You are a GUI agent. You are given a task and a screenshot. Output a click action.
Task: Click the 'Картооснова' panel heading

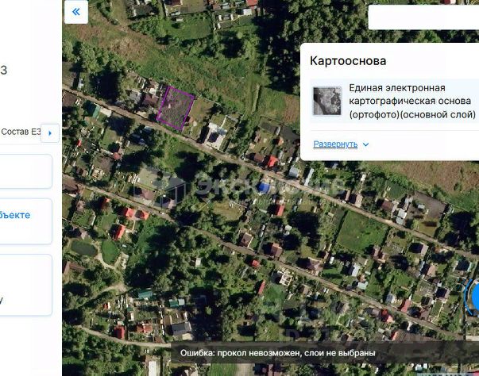click(x=348, y=61)
